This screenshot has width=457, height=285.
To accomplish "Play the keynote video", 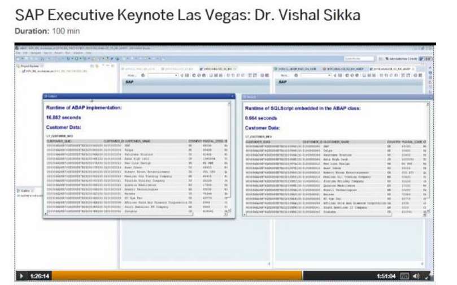I will pos(21,276).
